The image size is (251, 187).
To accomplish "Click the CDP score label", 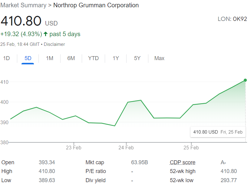I will click(x=183, y=162).
